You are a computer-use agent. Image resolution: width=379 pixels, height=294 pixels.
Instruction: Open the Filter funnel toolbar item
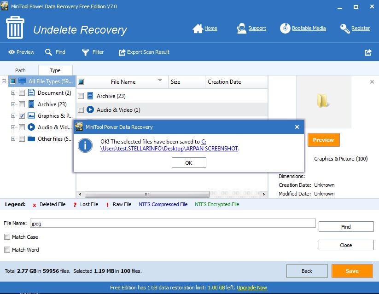tap(93, 52)
